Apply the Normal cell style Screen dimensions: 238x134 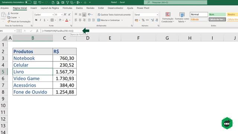point(199,15)
